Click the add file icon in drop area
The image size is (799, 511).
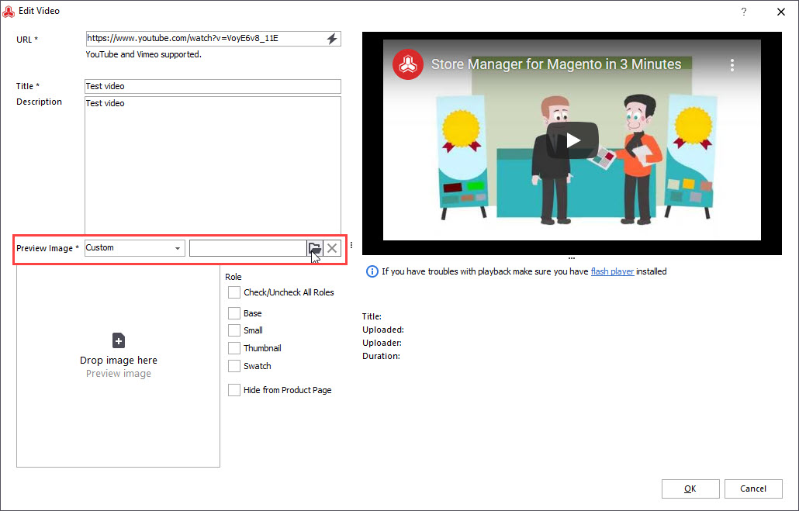click(118, 340)
